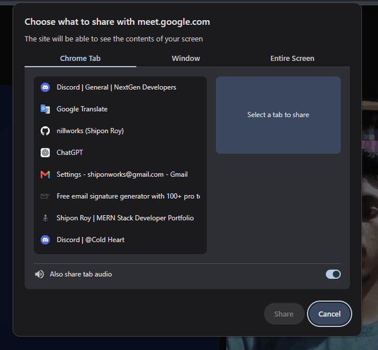Click the Discord icon for NextGen Developers tab

45,87
